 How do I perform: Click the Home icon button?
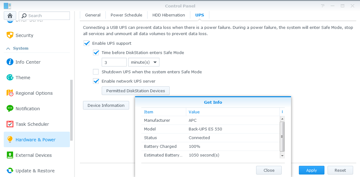10,16
